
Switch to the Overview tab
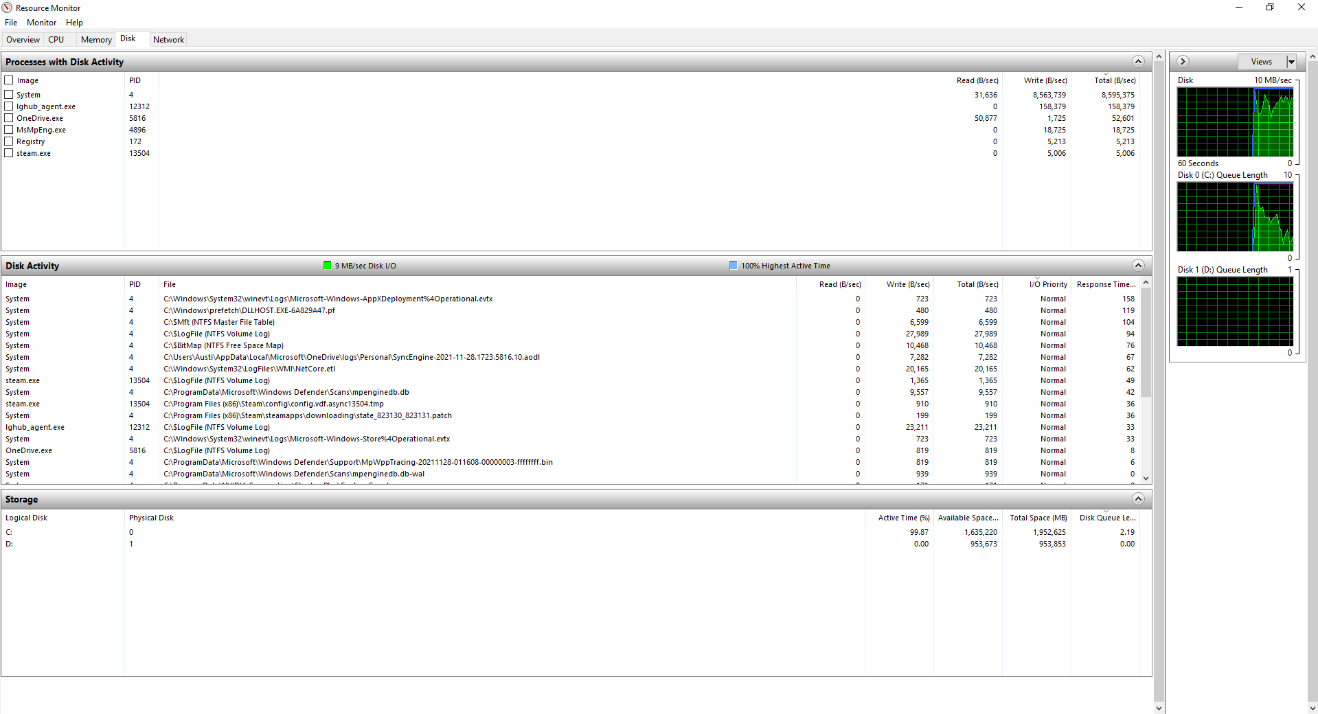tap(23, 40)
